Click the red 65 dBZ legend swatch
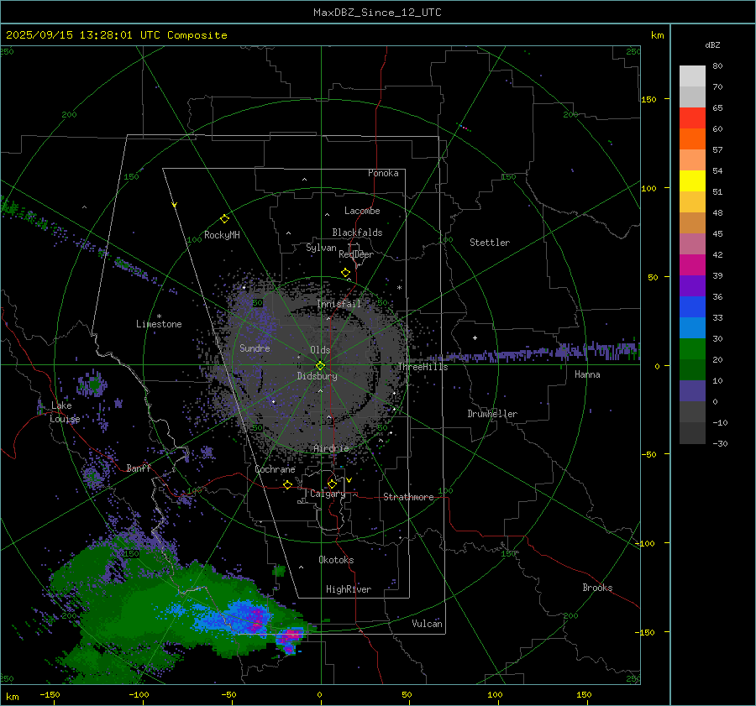 click(692, 118)
